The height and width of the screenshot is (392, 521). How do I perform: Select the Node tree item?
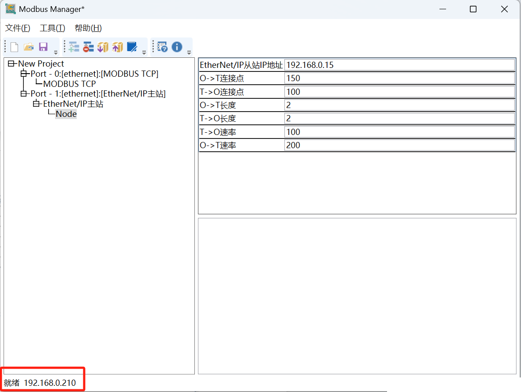[x=66, y=114]
